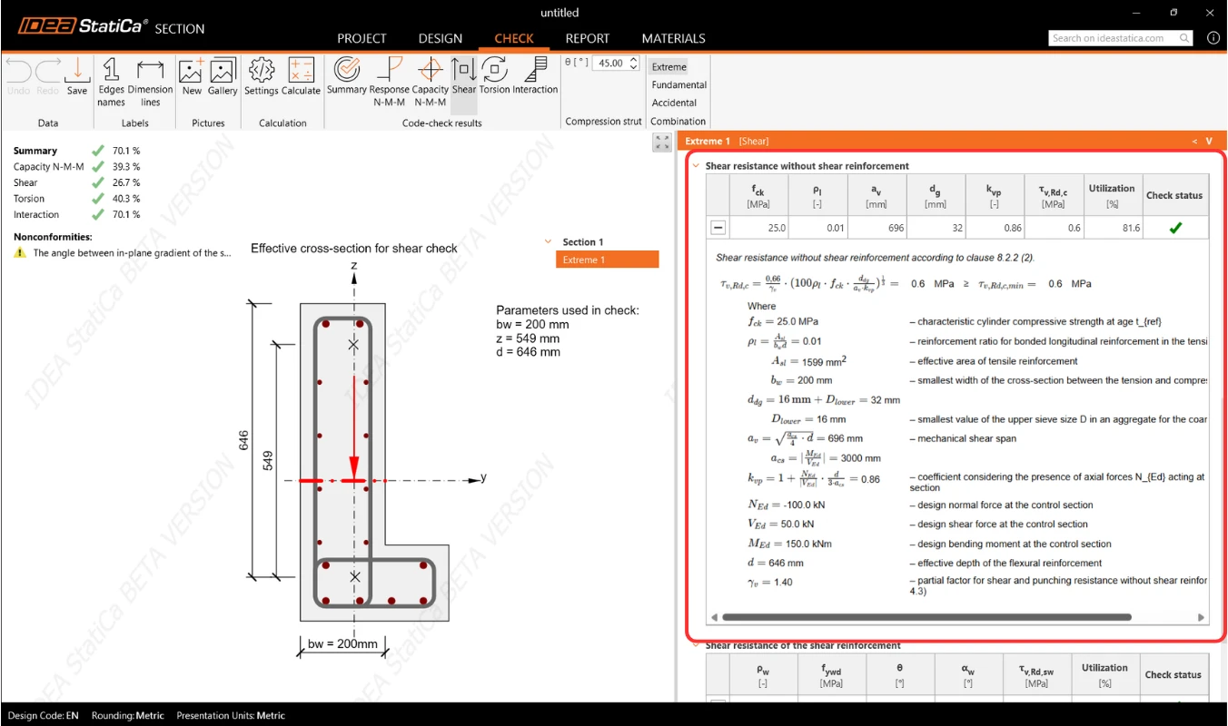Screen dimensions: 1228x726
Task: Collapse the detail row with minus button
Action: point(718,228)
